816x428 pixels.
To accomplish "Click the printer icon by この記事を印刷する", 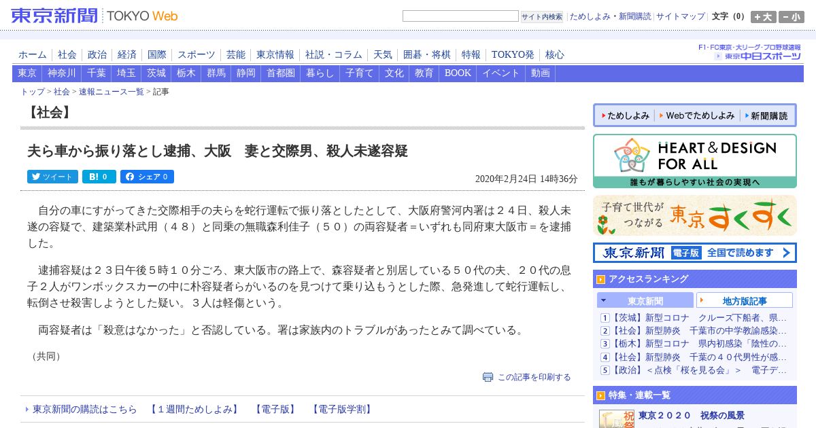I will 488,377.
